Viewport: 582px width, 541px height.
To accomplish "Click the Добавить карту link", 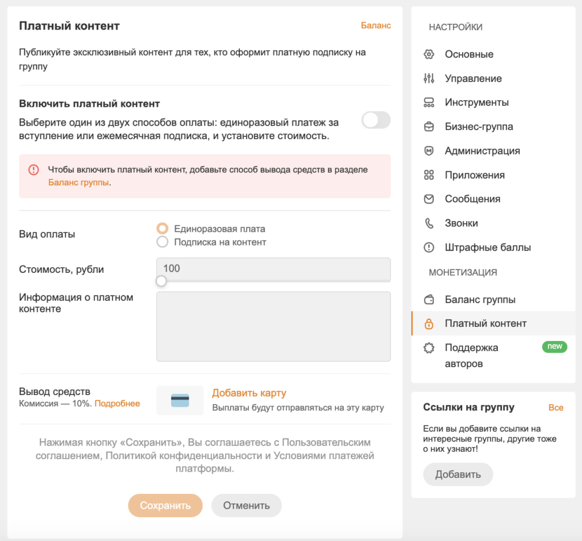I will (249, 393).
